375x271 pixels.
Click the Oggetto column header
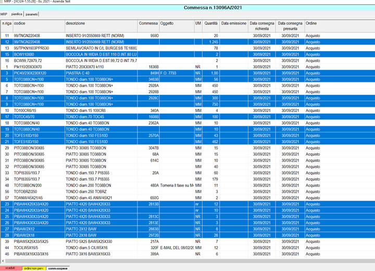pyautogui.click(x=177, y=26)
